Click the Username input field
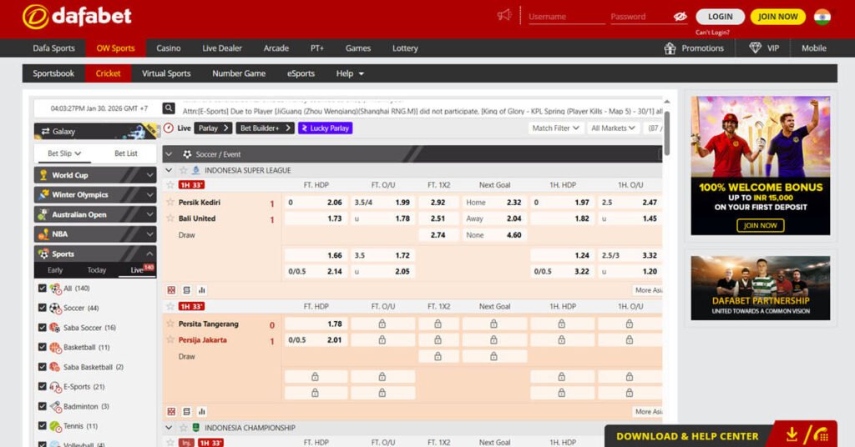The image size is (855, 447). coord(567,17)
